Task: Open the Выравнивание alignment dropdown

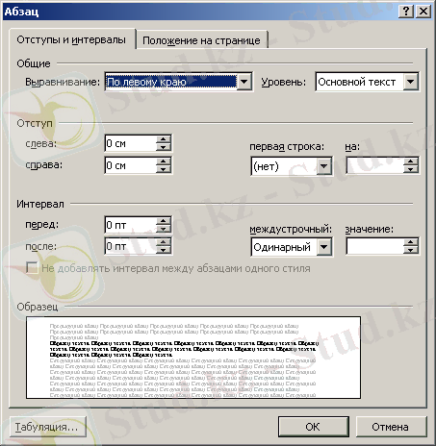Action: [244, 82]
